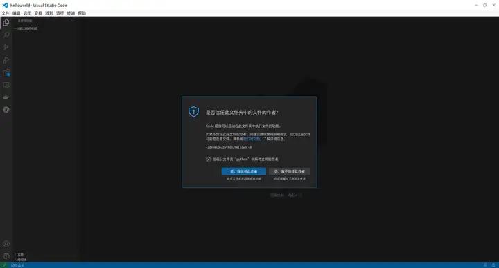Click the dialog title about trusting authors
This screenshot has height=268, width=499.
[242, 113]
